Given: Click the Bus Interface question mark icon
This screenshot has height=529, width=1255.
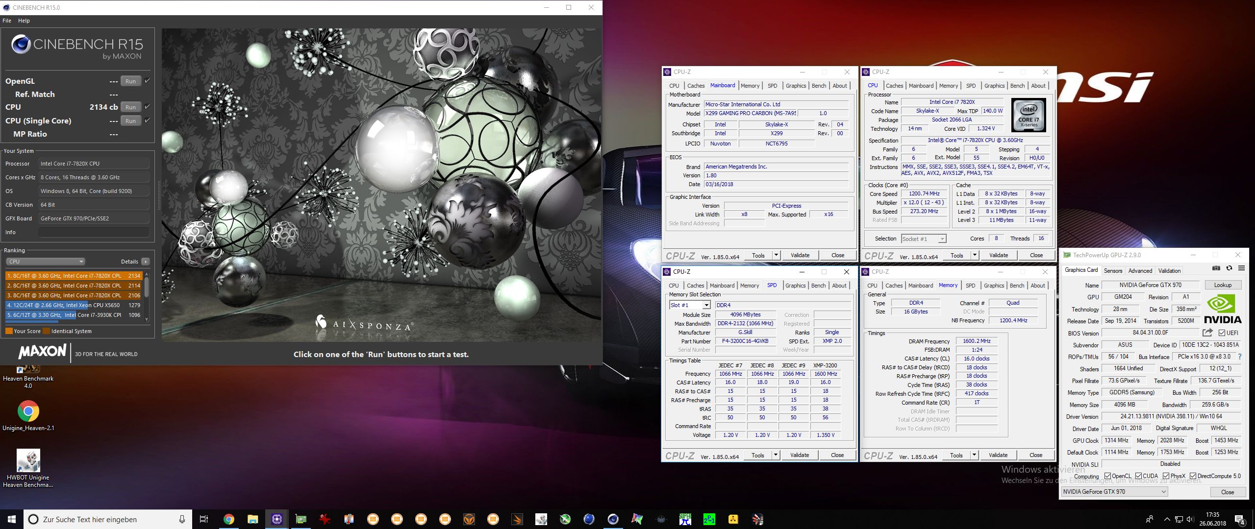Looking at the screenshot, I should 1240,357.
